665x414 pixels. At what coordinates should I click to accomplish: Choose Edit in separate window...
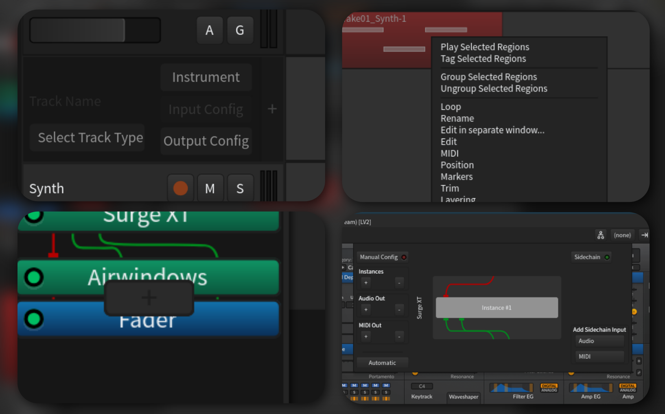click(x=492, y=130)
